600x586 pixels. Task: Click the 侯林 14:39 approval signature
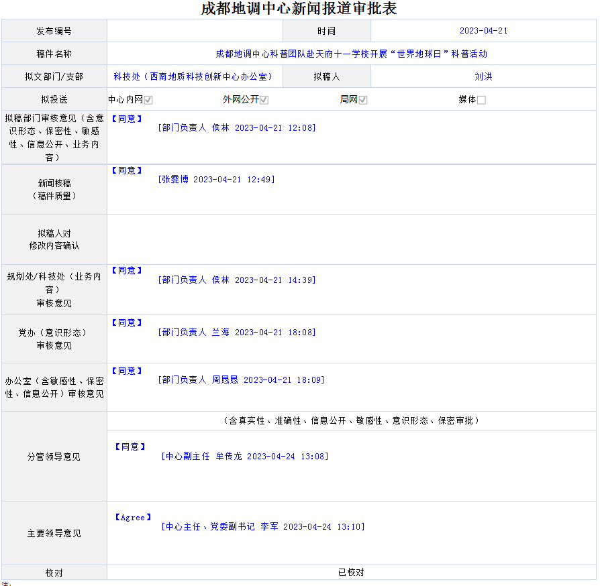click(237, 280)
